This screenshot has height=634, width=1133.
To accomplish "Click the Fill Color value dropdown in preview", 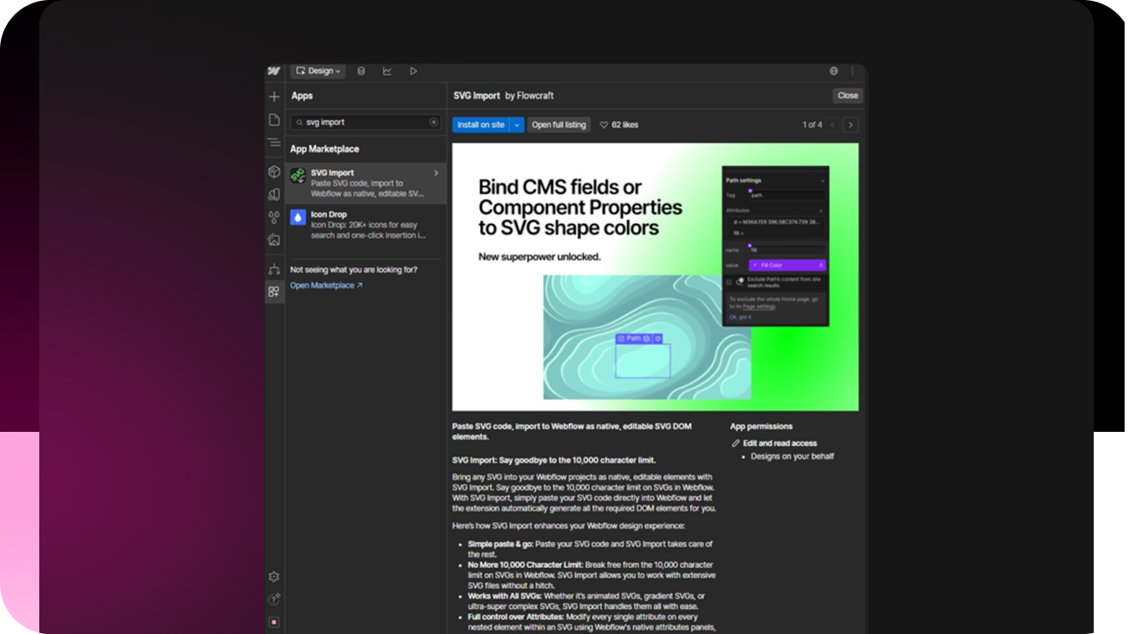I will (x=787, y=265).
